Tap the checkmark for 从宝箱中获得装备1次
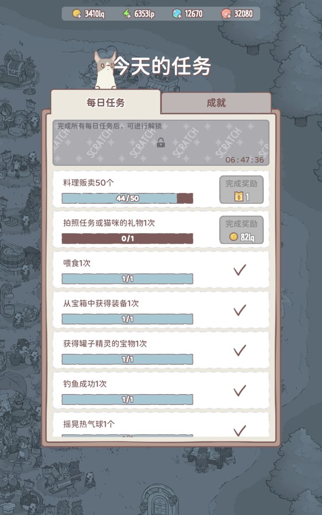This screenshot has width=322, height=515. click(x=240, y=310)
